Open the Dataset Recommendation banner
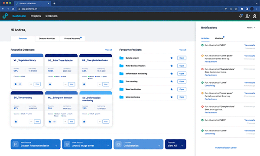Image resolution: width=260 pixels, height=156 pixels. click(36, 144)
